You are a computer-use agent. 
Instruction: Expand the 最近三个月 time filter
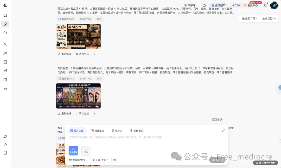coord(250,19)
